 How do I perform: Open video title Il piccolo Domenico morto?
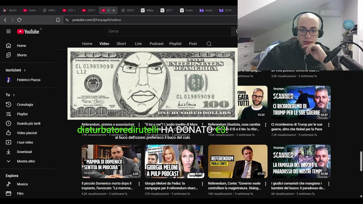(x=107, y=186)
